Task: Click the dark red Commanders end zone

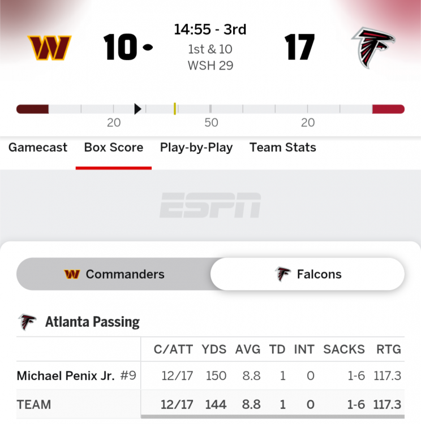Action: (32, 109)
